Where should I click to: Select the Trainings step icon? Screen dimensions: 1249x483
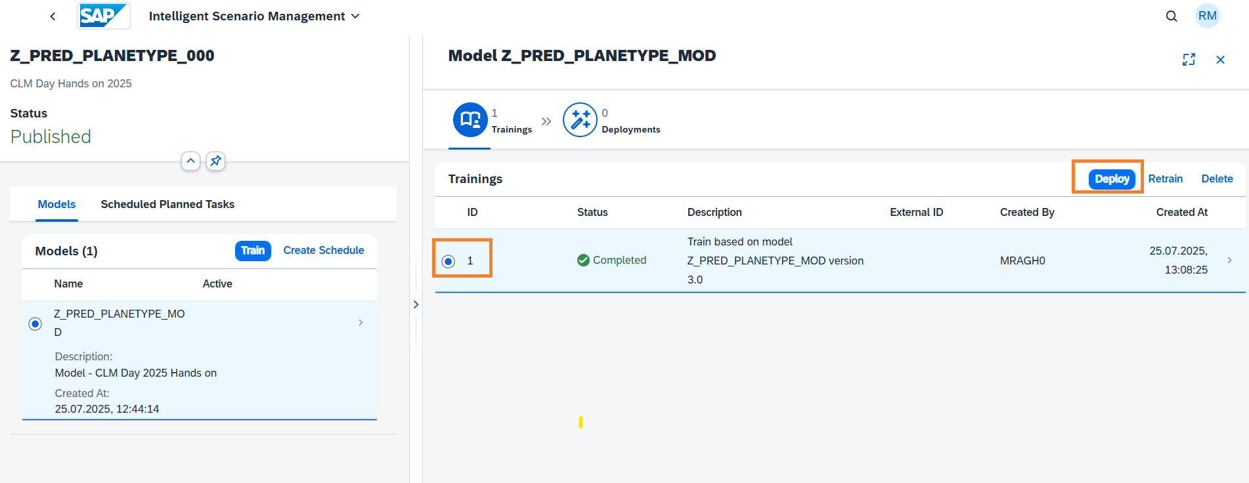470,119
